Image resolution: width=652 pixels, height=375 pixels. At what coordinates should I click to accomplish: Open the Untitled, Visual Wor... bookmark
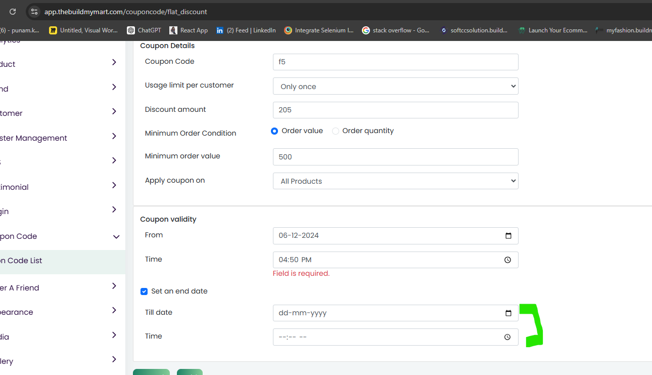83,30
